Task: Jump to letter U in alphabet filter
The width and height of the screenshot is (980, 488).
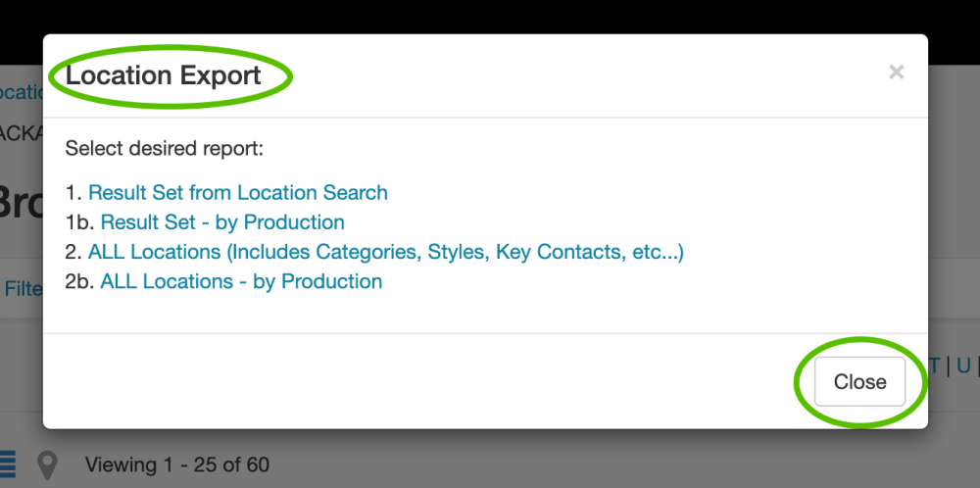Action: tap(963, 366)
